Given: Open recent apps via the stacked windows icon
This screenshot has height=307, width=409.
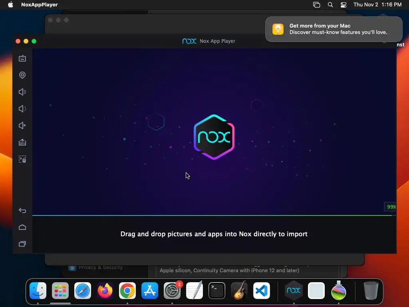Looking at the screenshot, I should (x=22, y=244).
